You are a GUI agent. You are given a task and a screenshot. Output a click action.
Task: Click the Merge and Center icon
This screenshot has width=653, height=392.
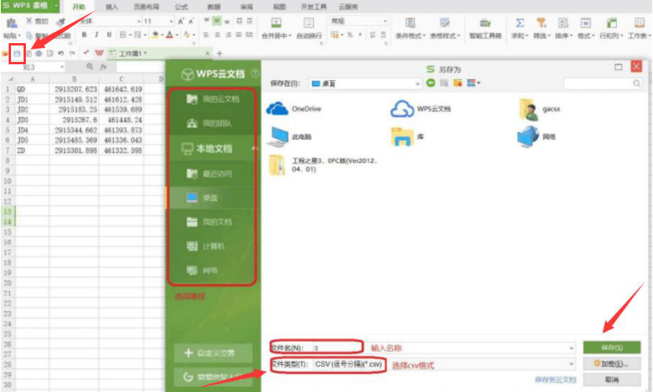276,23
